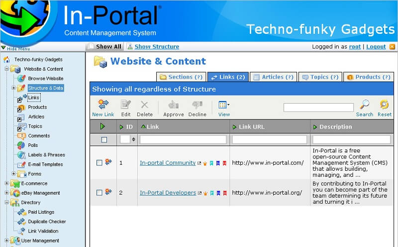Click the link status icon in row 1
This screenshot has width=398, height=247.
point(108,162)
